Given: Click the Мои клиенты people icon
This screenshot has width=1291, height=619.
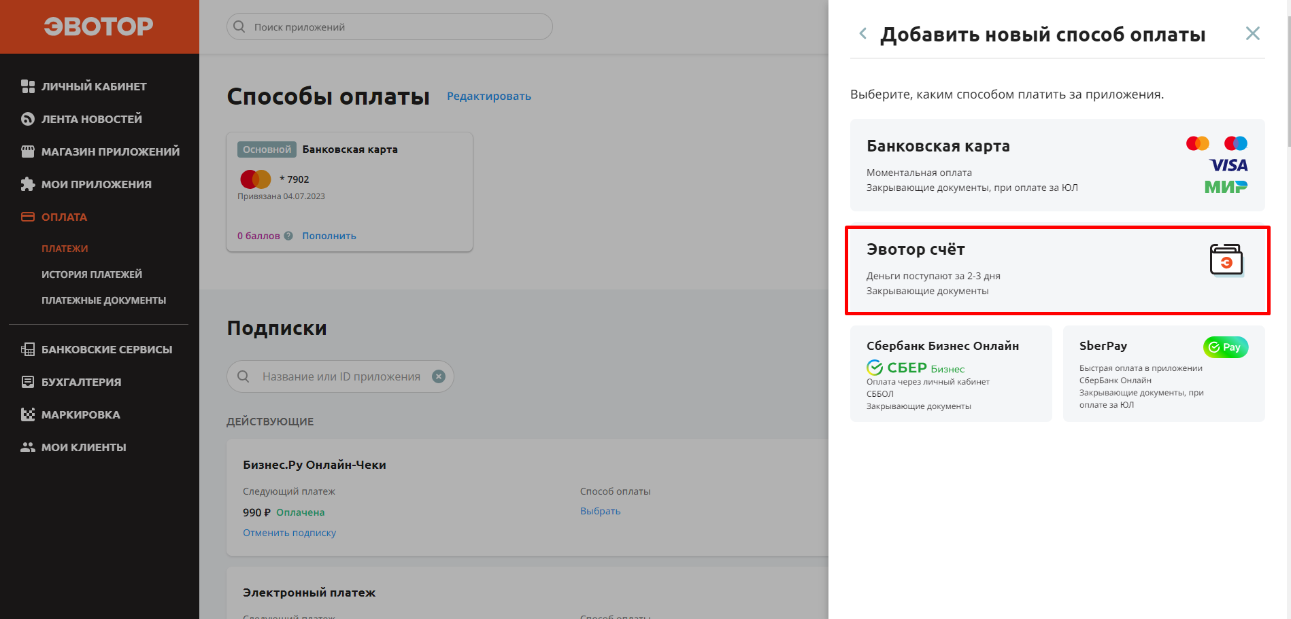Looking at the screenshot, I should [28, 447].
